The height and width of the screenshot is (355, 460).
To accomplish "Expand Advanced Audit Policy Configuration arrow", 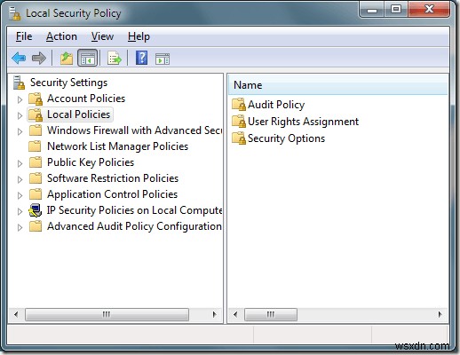I will [x=20, y=227].
